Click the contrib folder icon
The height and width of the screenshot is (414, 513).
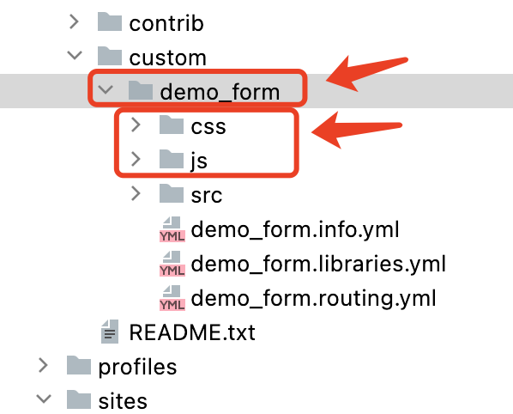click(x=110, y=22)
